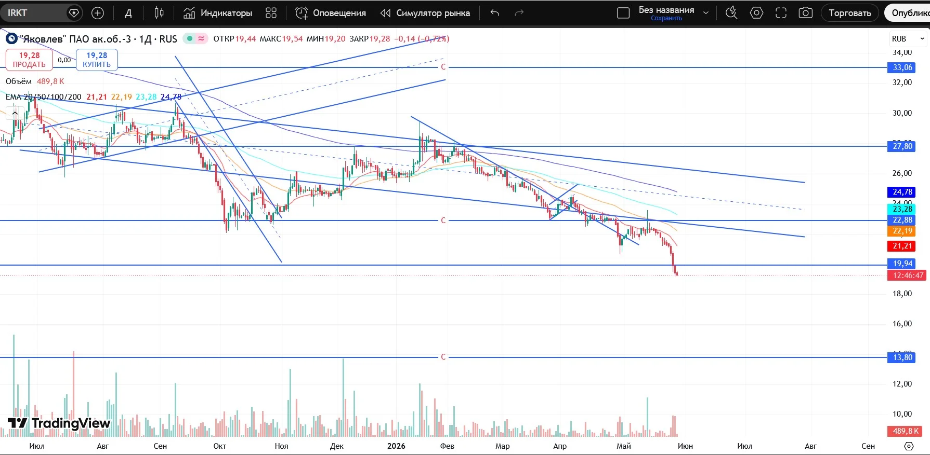Image resolution: width=930 pixels, height=455 pixels.
Task: Click the C marker on 13,80 line
Action: pos(443,357)
